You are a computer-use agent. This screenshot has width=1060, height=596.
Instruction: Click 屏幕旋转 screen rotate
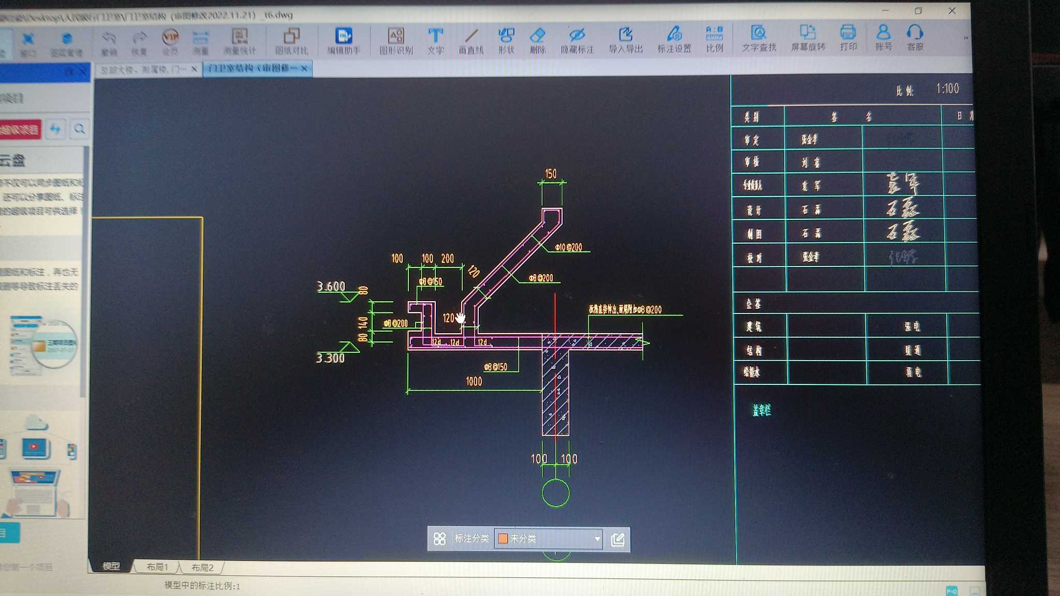click(808, 38)
